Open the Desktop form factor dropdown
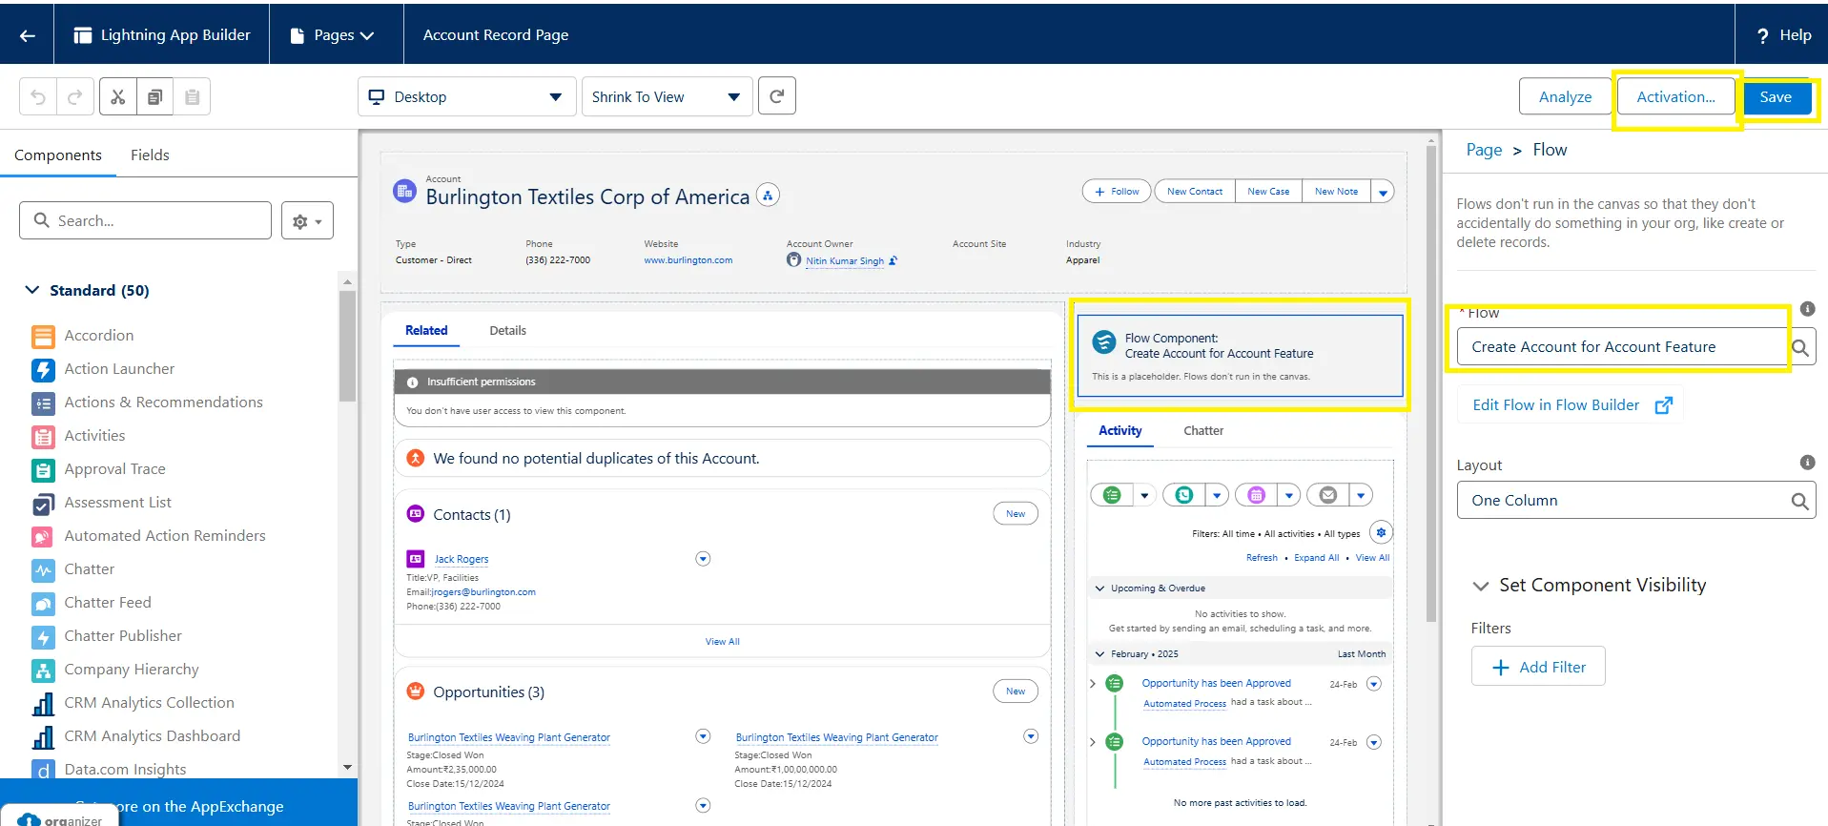The height and width of the screenshot is (826, 1828). click(x=466, y=96)
